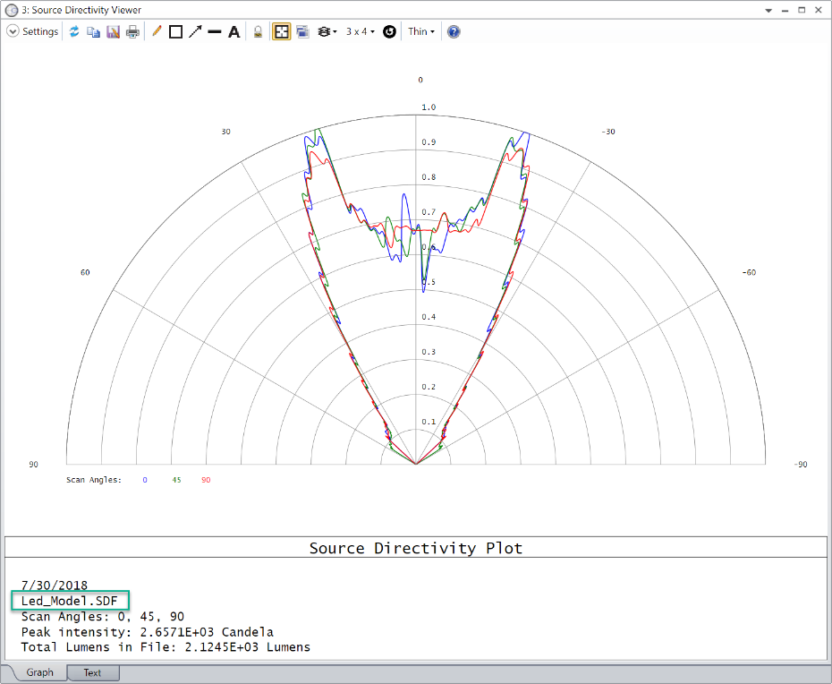The width and height of the screenshot is (832, 684).
Task: Click the highlighted Led_Model.SDF filename
Action: 69,601
